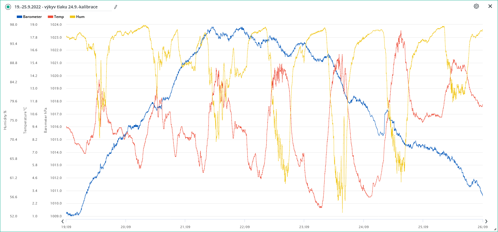The height and width of the screenshot is (232, 498).
Task: Click the Humidity % axis title
Action: 5,120
